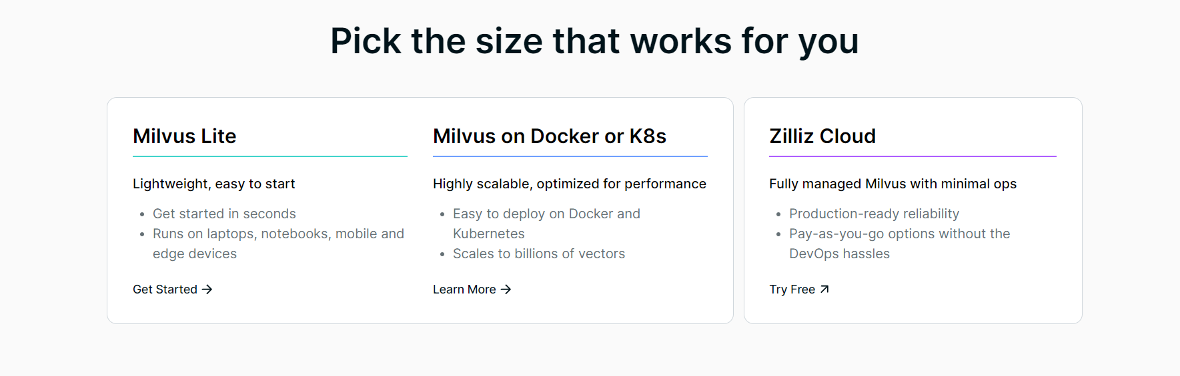Image resolution: width=1180 pixels, height=376 pixels.
Task: Click the 'Runs on laptops, notebooks' bullet
Action: [x=278, y=244]
